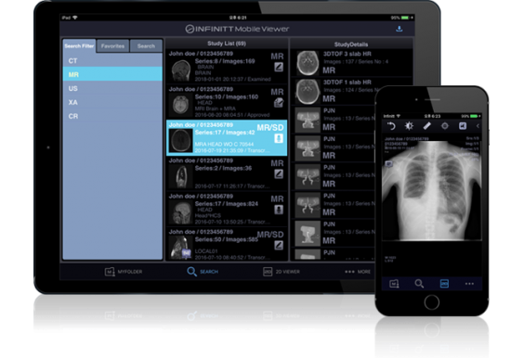The image size is (524, 358).
Task: Open SEARCH in the iPad bottom bar
Action: click(203, 272)
